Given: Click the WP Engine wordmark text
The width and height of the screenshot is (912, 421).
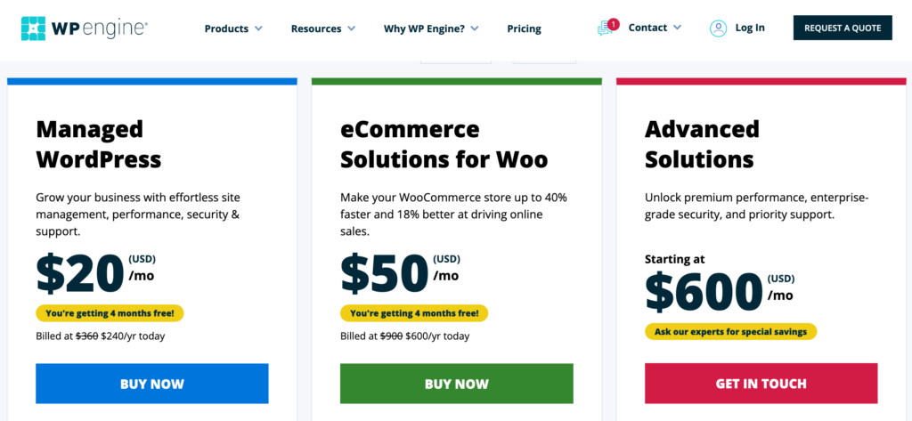Looking at the screenshot, I should (x=100, y=28).
